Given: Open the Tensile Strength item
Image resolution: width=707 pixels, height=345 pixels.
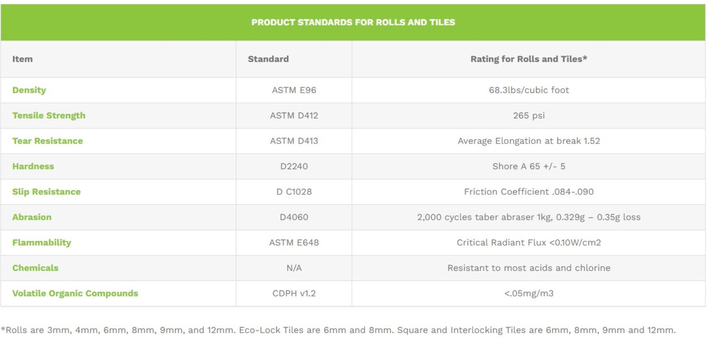Looking at the screenshot, I should point(49,116).
